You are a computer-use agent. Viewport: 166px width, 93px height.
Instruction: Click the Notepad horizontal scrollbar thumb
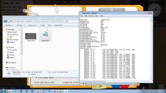[x=94, y=81]
